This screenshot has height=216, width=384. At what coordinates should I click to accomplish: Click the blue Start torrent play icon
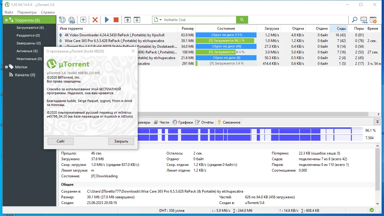[x=107, y=20]
